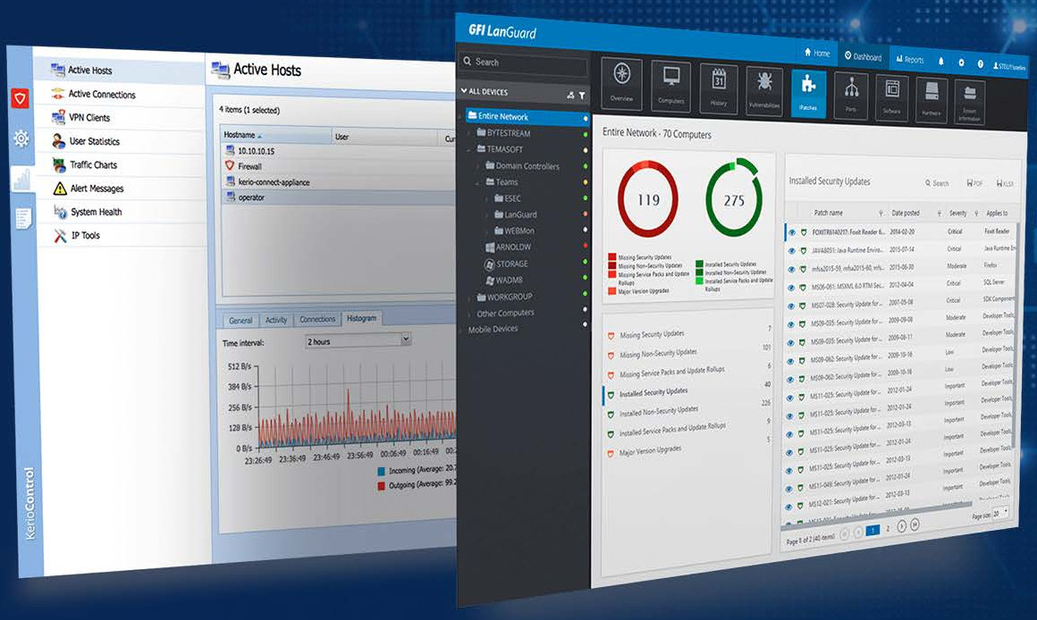
Task: Open the Hardware view in LanGuard
Action: click(x=932, y=98)
